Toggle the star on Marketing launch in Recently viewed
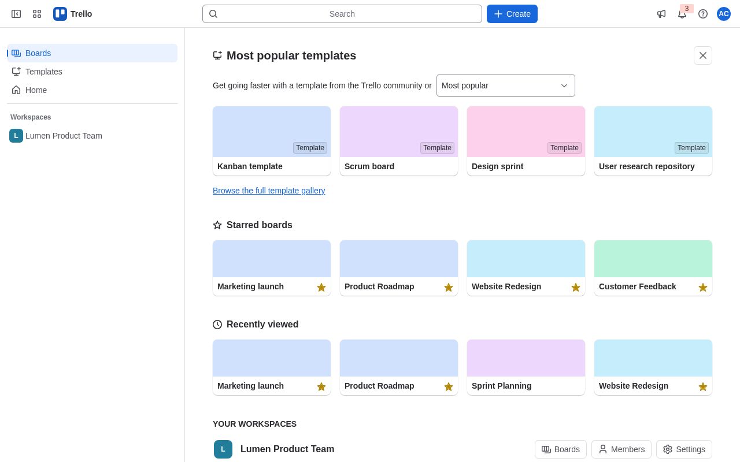 pyautogui.click(x=321, y=386)
